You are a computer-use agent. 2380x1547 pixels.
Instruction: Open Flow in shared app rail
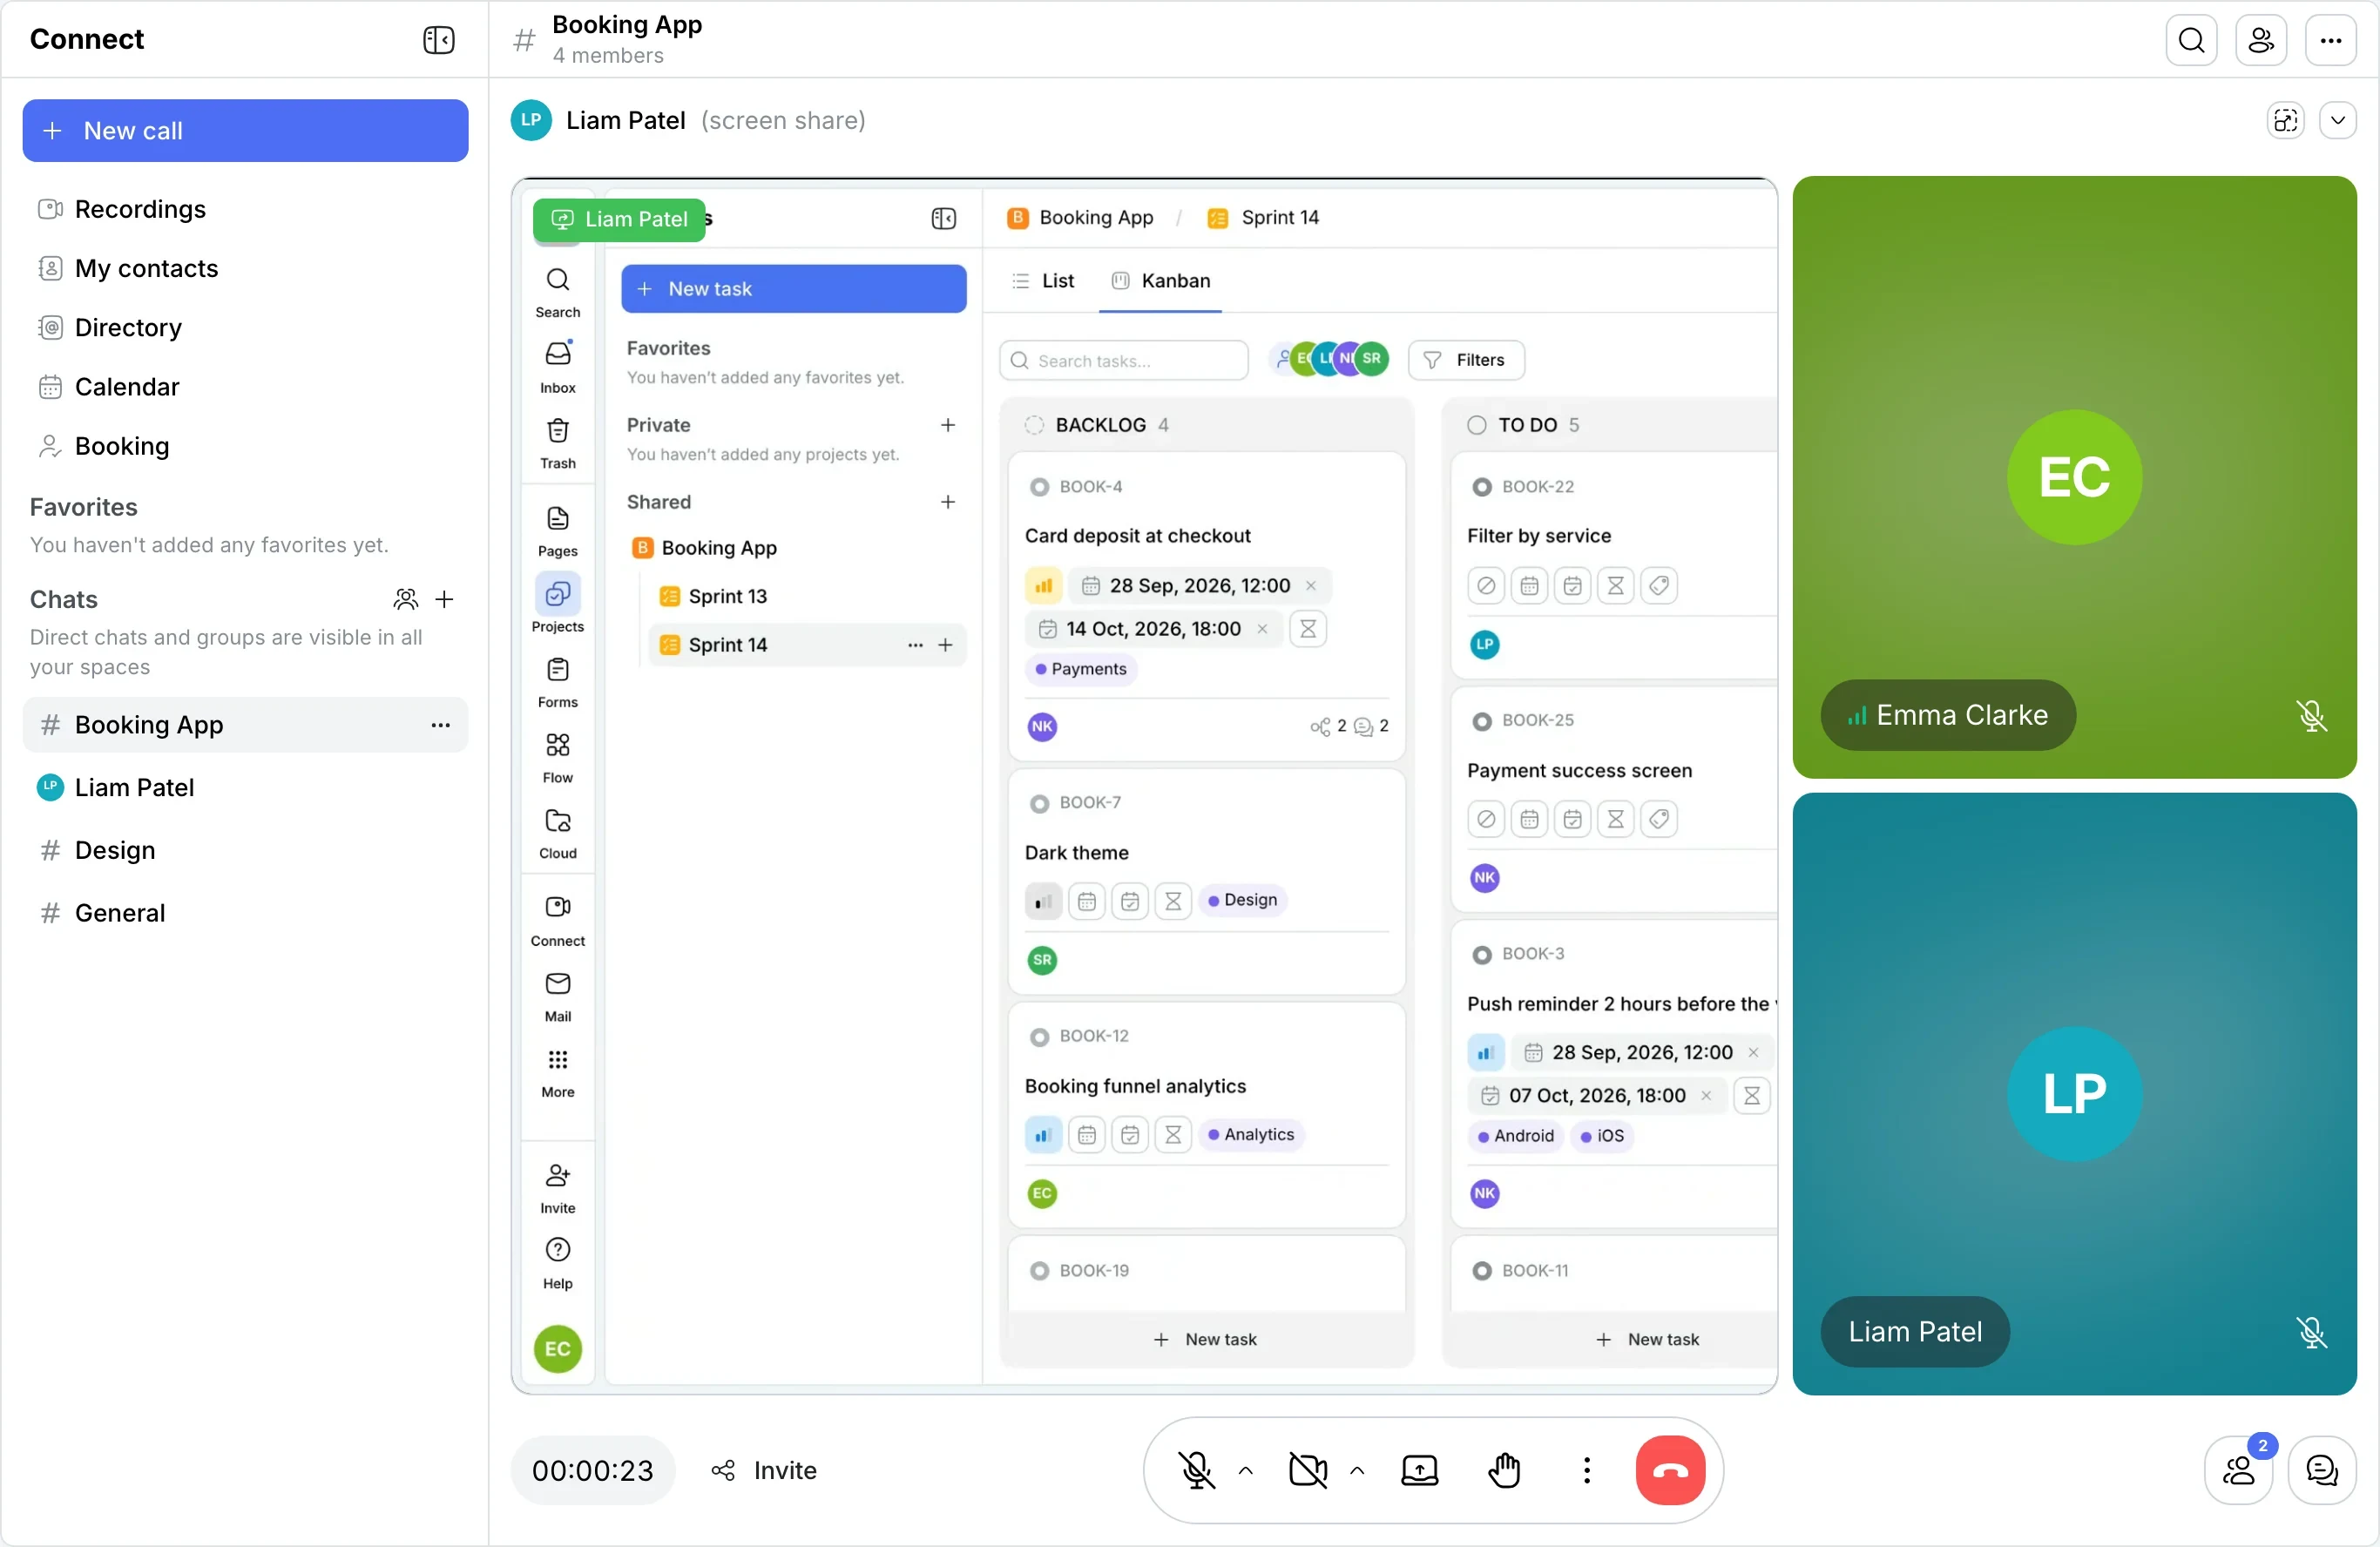pyautogui.click(x=557, y=757)
